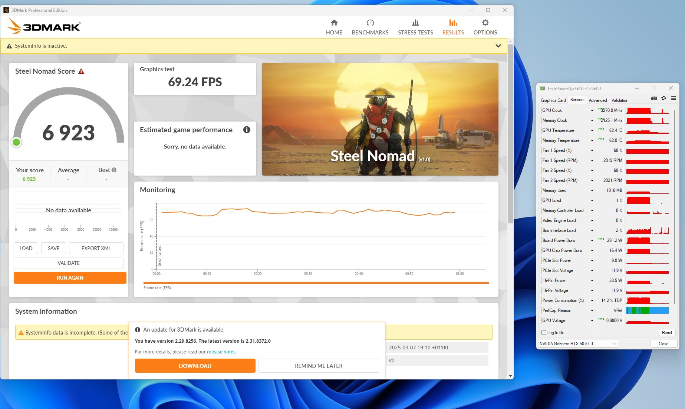
Task: Click the SystemInfo data incomplete warning icon
Action: [21, 333]
